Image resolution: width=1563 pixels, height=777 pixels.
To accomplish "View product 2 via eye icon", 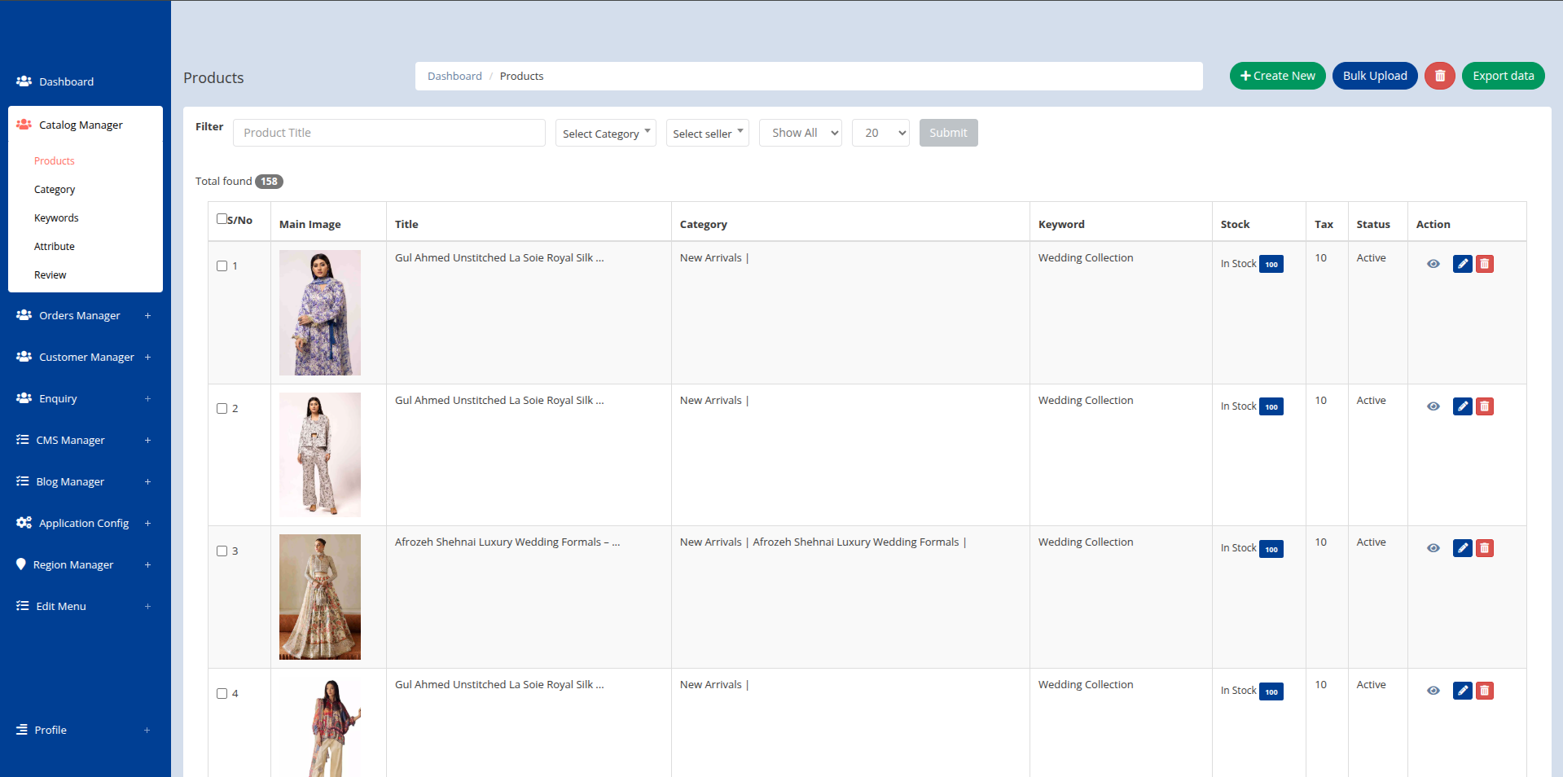I will pos(1433,406).
